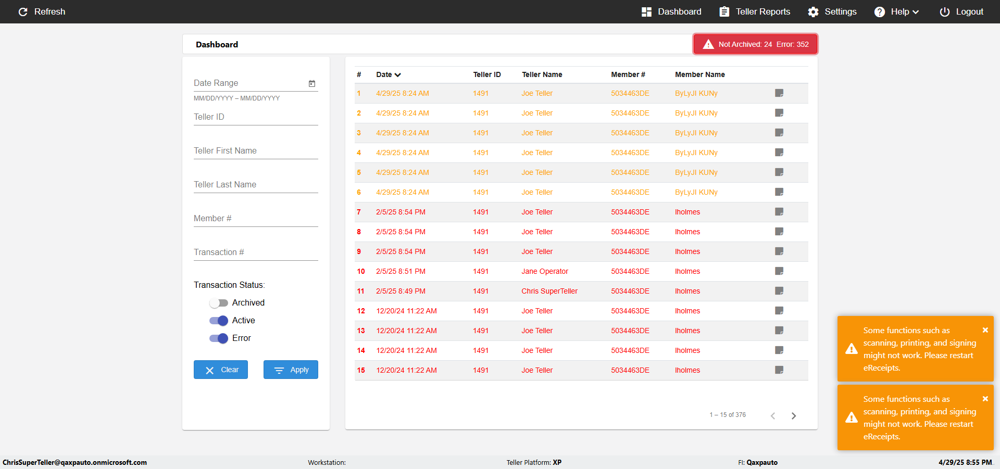Image resolution: width=1000 pixels, height=469 pixels.
Task: Open the receipt note icon for row 9
Action: click(x=779, y=251)
